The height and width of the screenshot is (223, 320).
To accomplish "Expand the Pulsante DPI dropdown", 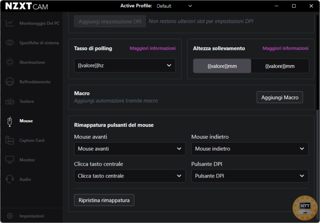I will (x=250, y=176).
